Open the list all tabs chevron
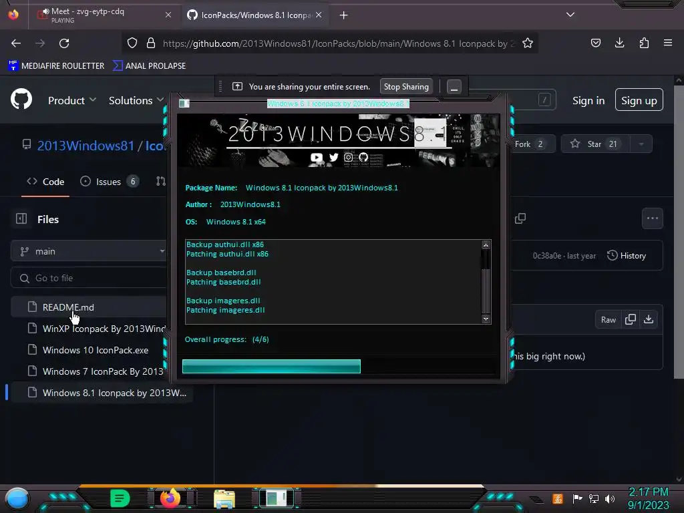This screenshot has width=684, height=513. point(570,15)
